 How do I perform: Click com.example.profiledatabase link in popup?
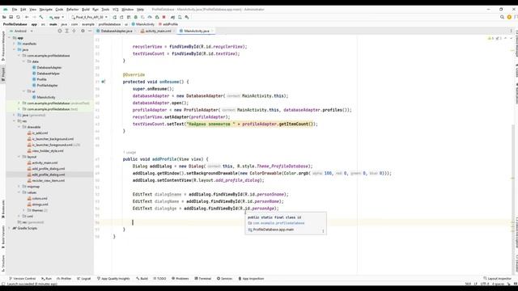click(x=278, y=223)
